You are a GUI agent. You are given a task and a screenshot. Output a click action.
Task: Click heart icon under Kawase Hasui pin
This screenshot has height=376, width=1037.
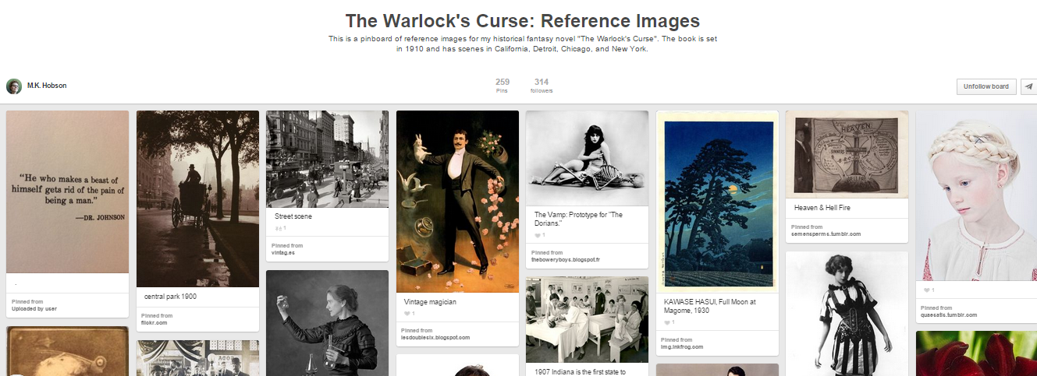point(669,322)
